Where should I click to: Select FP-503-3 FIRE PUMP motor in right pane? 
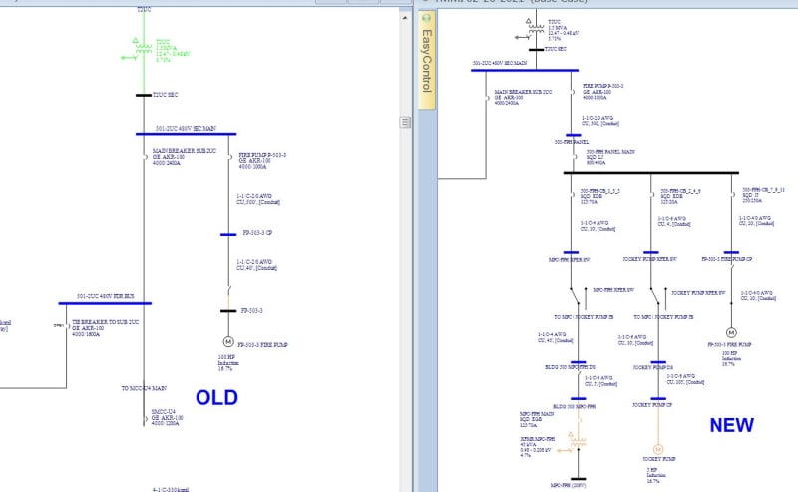click(731, 332)
